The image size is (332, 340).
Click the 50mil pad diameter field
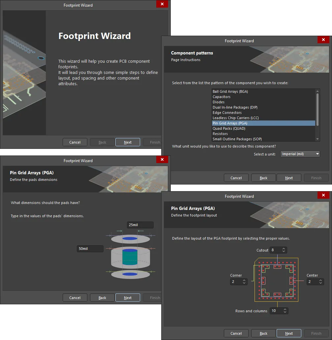(90, 249)
